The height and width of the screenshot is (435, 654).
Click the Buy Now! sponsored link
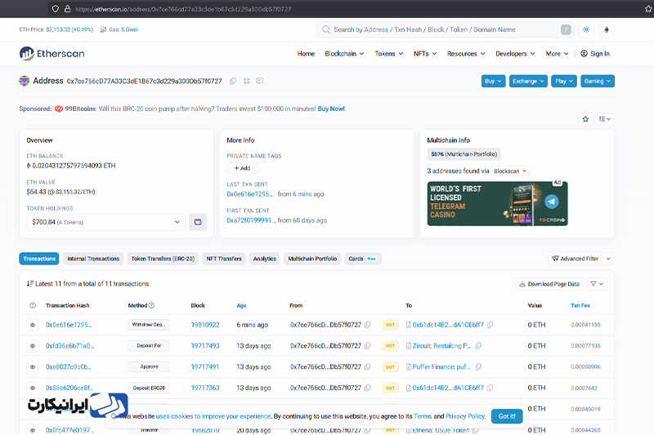tap(331, 109)
